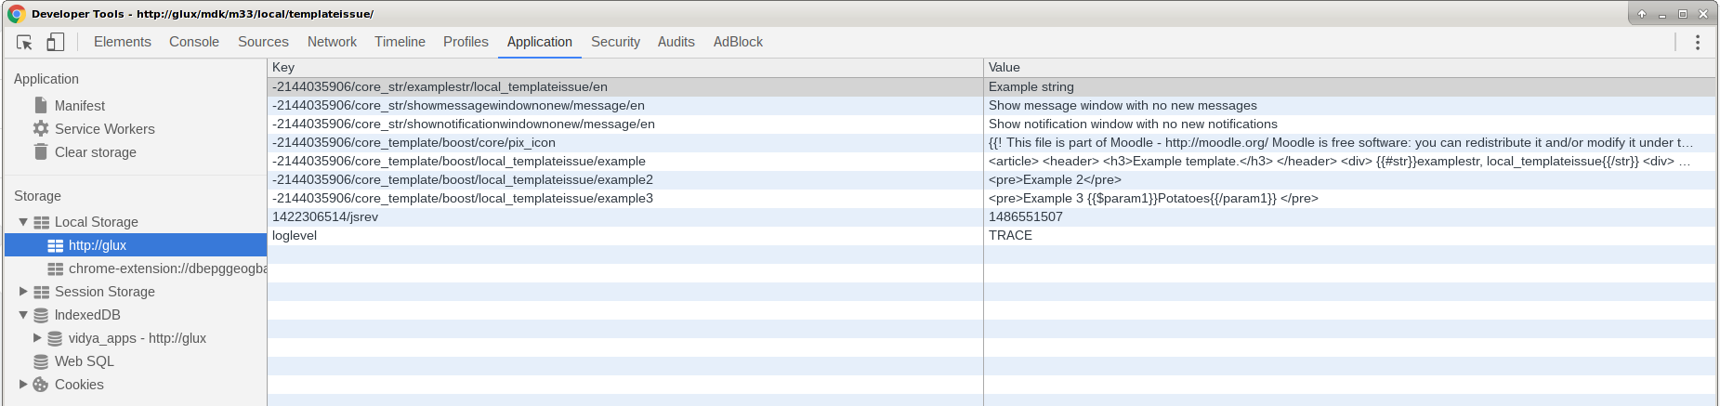Expand the Session Storage tree node
This screenshot has height=406, width=1720.
coord(23,292)
